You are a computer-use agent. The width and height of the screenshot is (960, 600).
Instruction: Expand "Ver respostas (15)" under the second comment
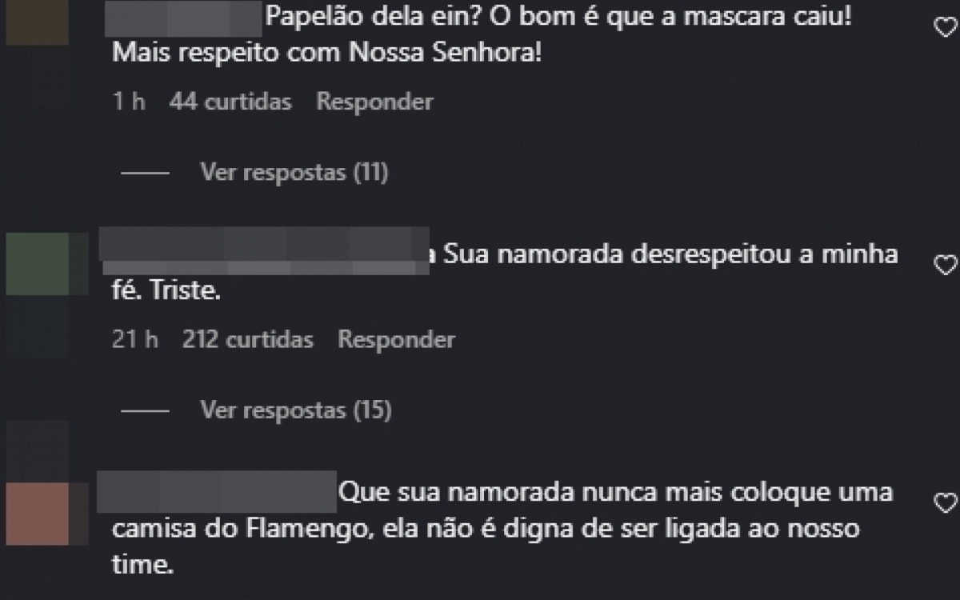point(294,410)
